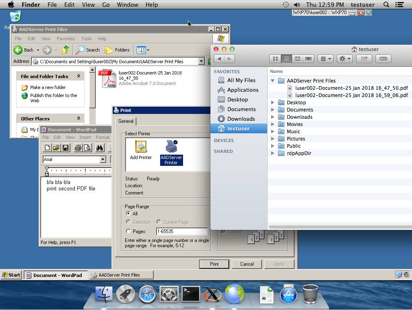Click the Cancel button in Print dialog

(x=247, y=264)
